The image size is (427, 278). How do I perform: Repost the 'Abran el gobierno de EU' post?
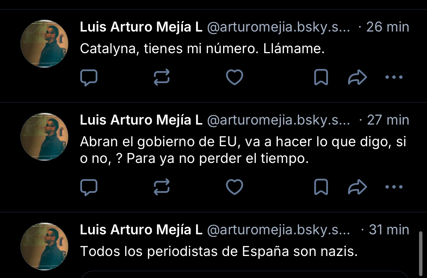161,187
